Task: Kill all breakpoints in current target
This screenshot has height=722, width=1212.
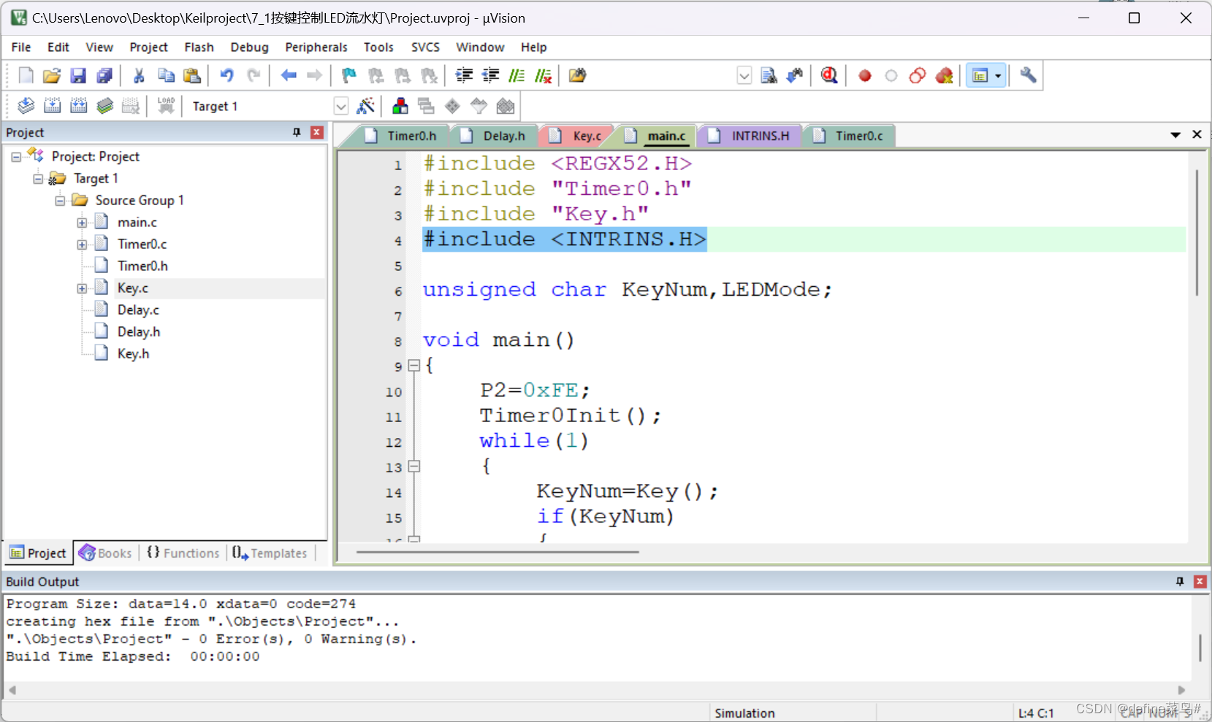Action: [x=945, y=75]
